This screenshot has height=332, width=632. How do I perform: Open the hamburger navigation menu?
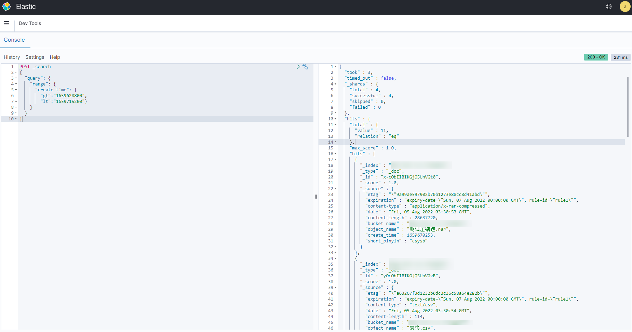tap(6, 23)
